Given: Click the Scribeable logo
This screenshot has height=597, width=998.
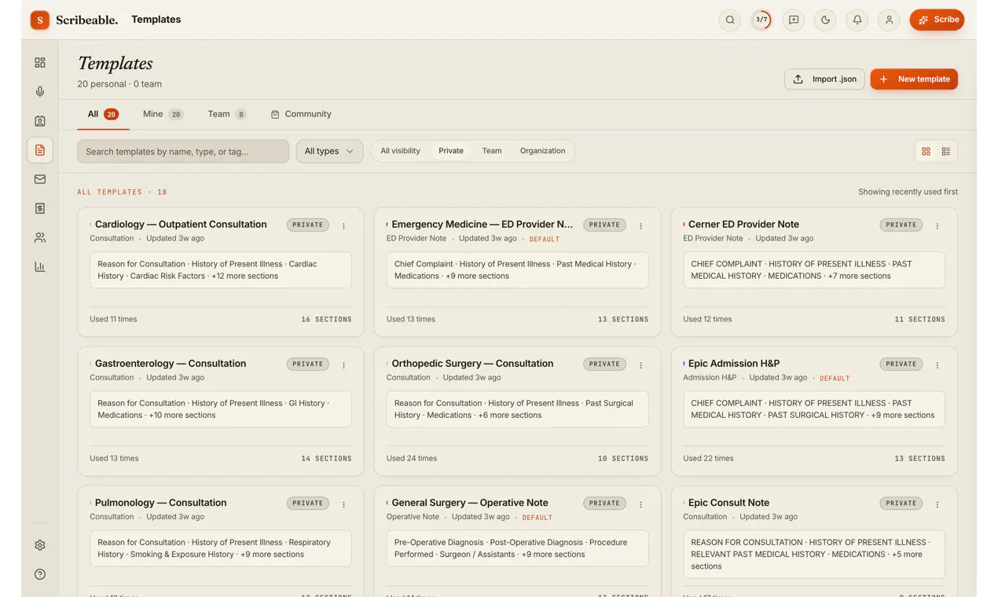Looking at the screenshot, I should [74, 20].
